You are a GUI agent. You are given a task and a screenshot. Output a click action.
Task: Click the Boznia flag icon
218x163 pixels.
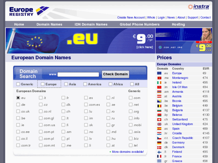[159, 101]
